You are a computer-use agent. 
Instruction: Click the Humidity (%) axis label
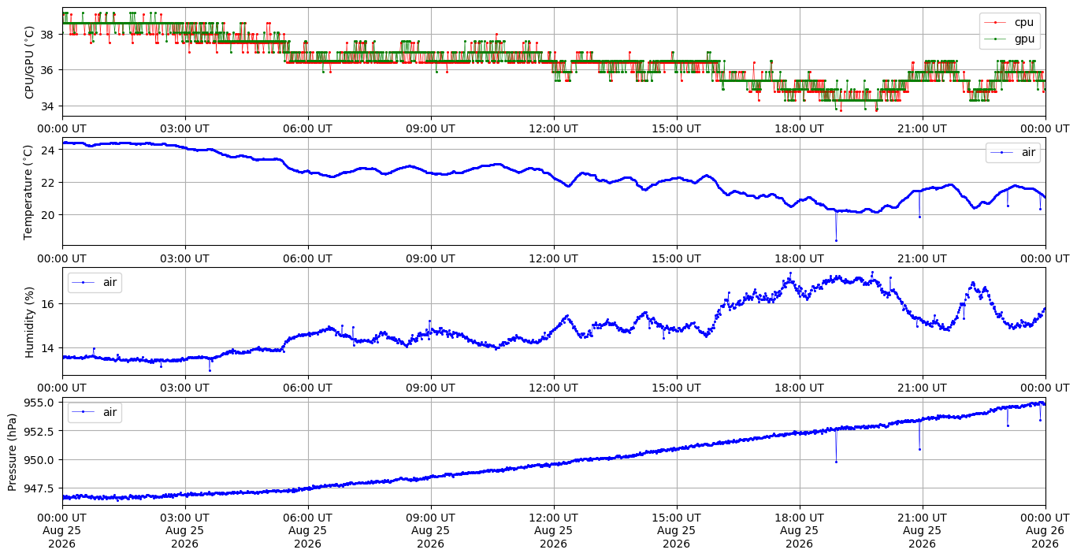click(29, 321)
